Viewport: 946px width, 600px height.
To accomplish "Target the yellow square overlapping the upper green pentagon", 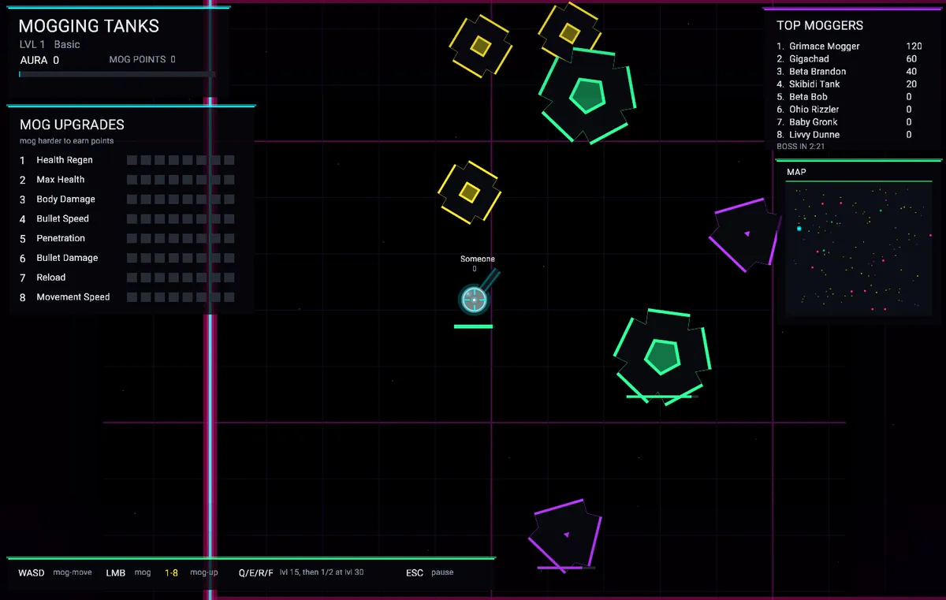I will 569,33.
